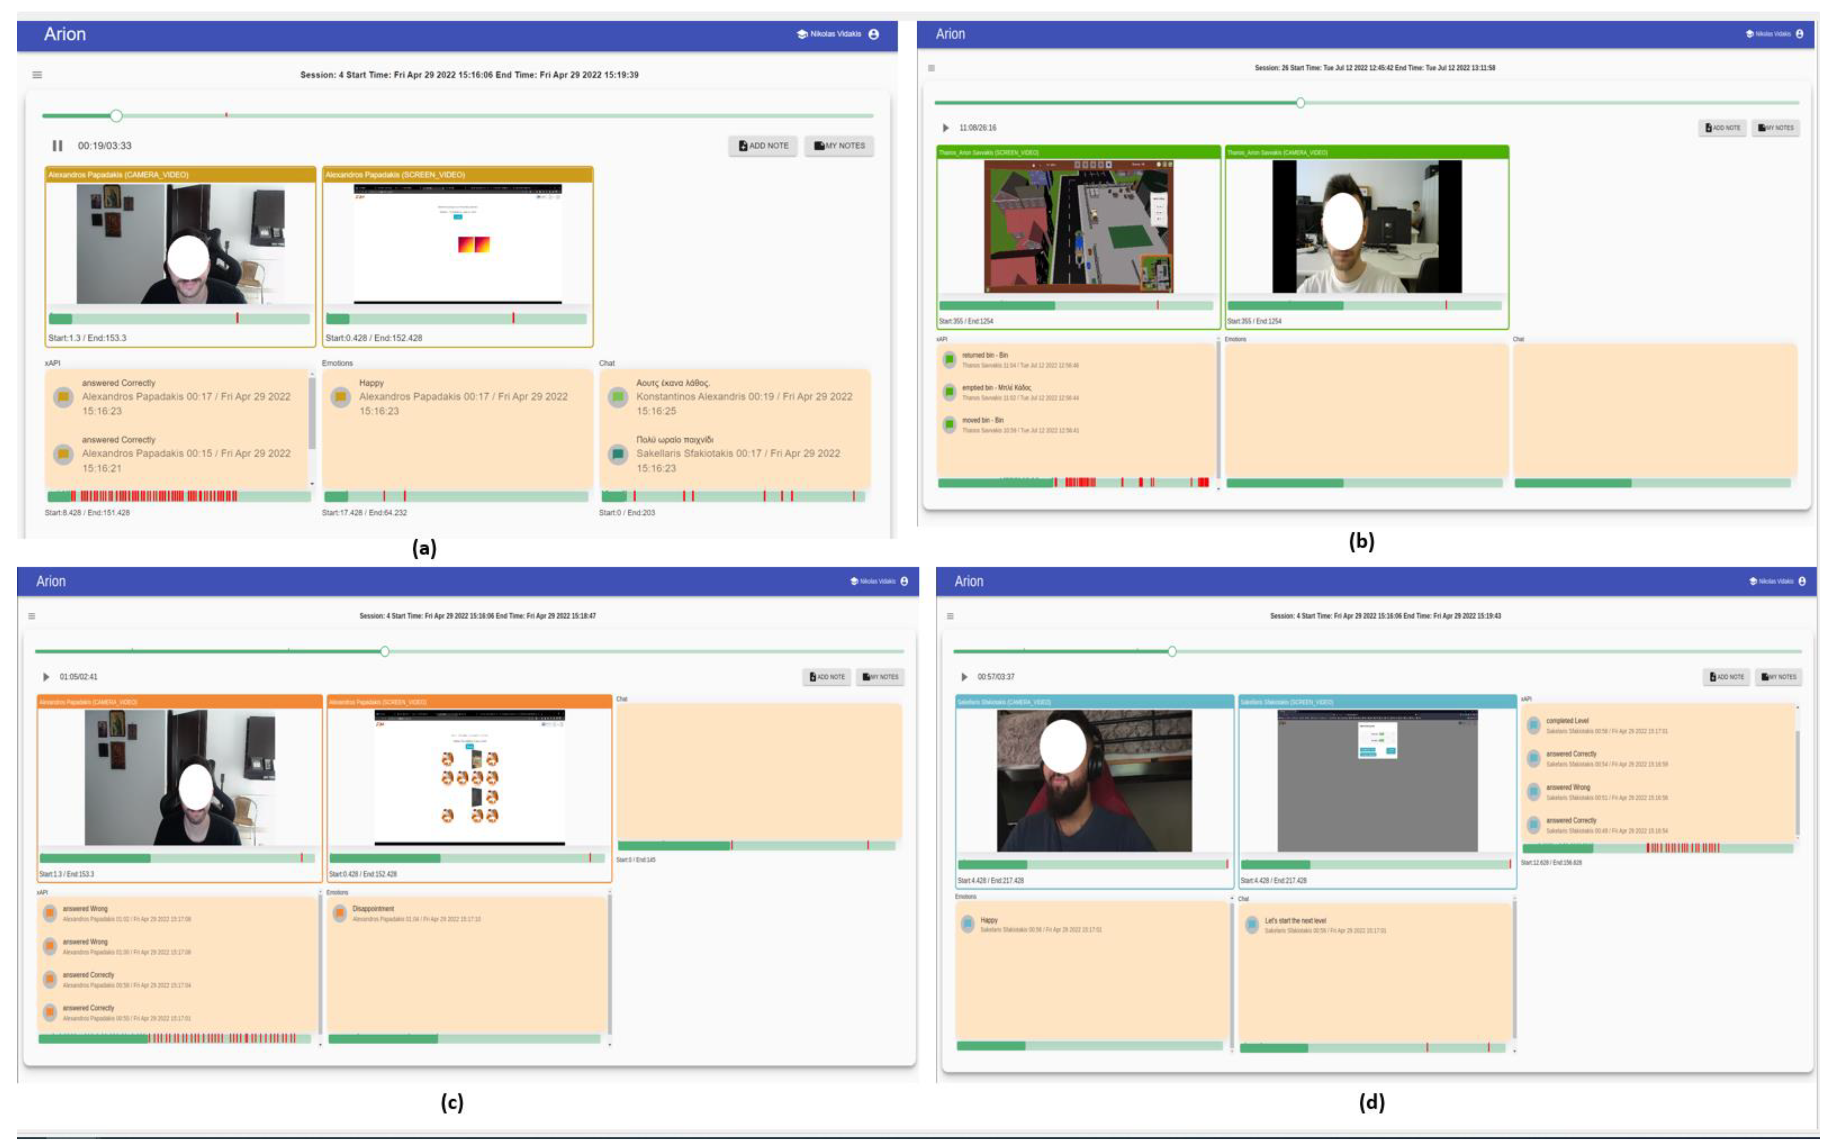Click Sakellaris Sfakiotakis chat message icon in panel (a)

[618, 454]
